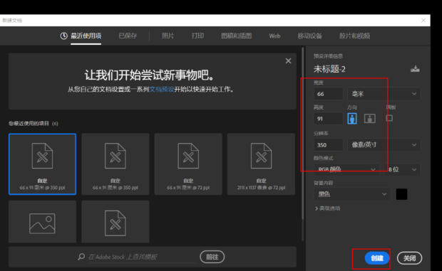Open the 像素/英寸 resolution unit dropdown
This screenshot has width=442, height=271.
(384, 145)
